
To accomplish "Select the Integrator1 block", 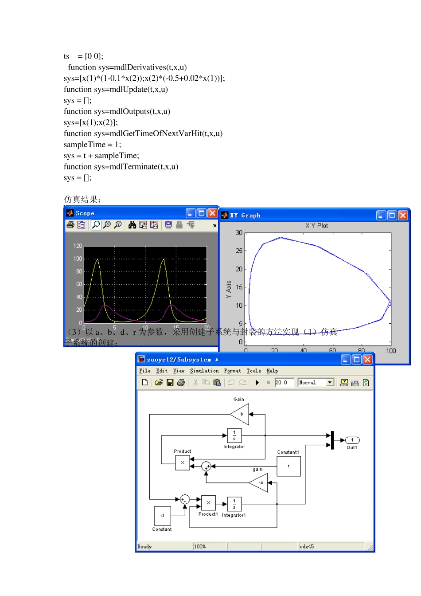I will click(234, 504).
